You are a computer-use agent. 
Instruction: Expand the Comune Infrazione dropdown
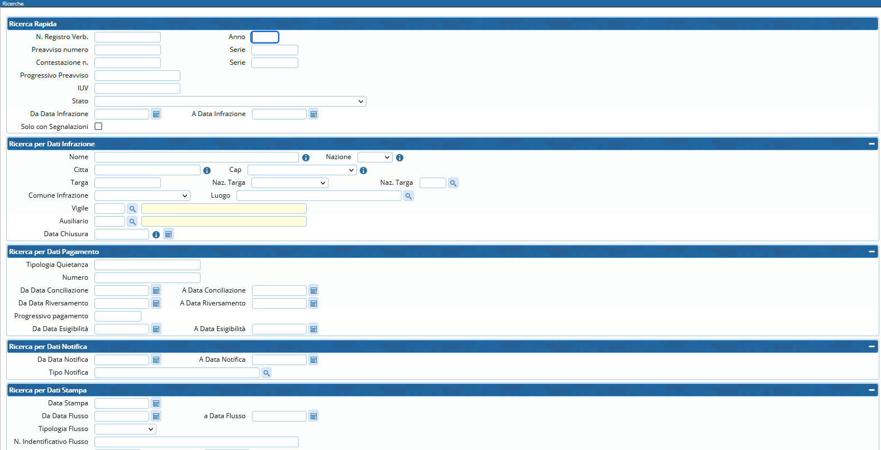[x=142, y=196]
